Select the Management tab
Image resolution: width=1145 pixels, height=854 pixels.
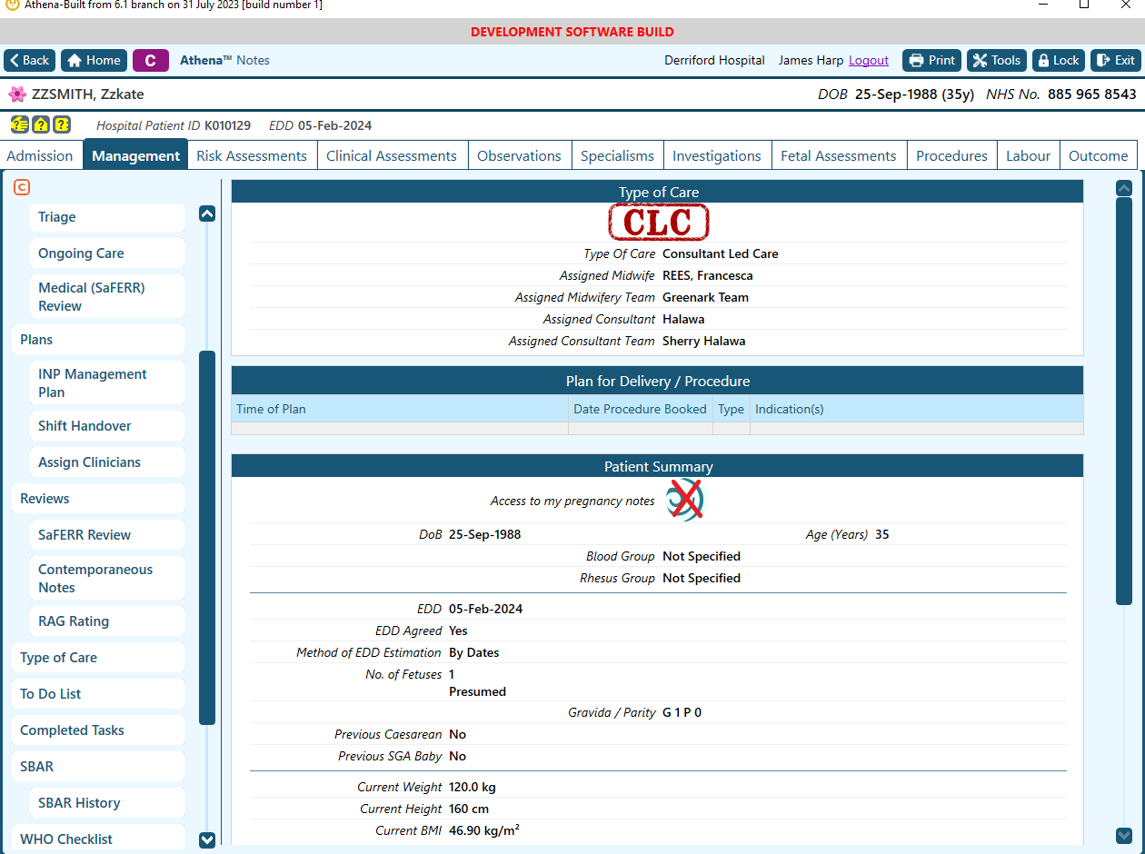[135, 154]
